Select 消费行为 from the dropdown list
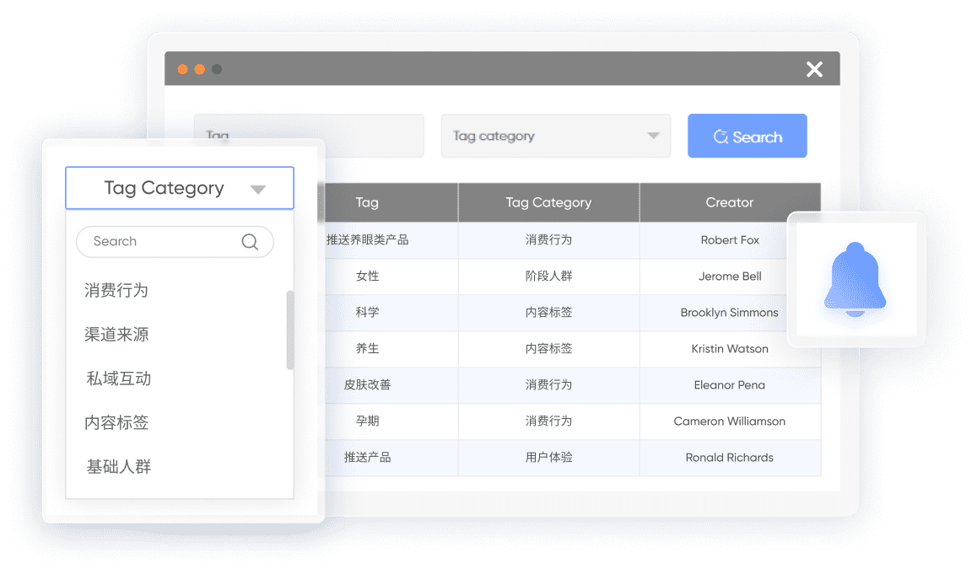 point(116,291)
